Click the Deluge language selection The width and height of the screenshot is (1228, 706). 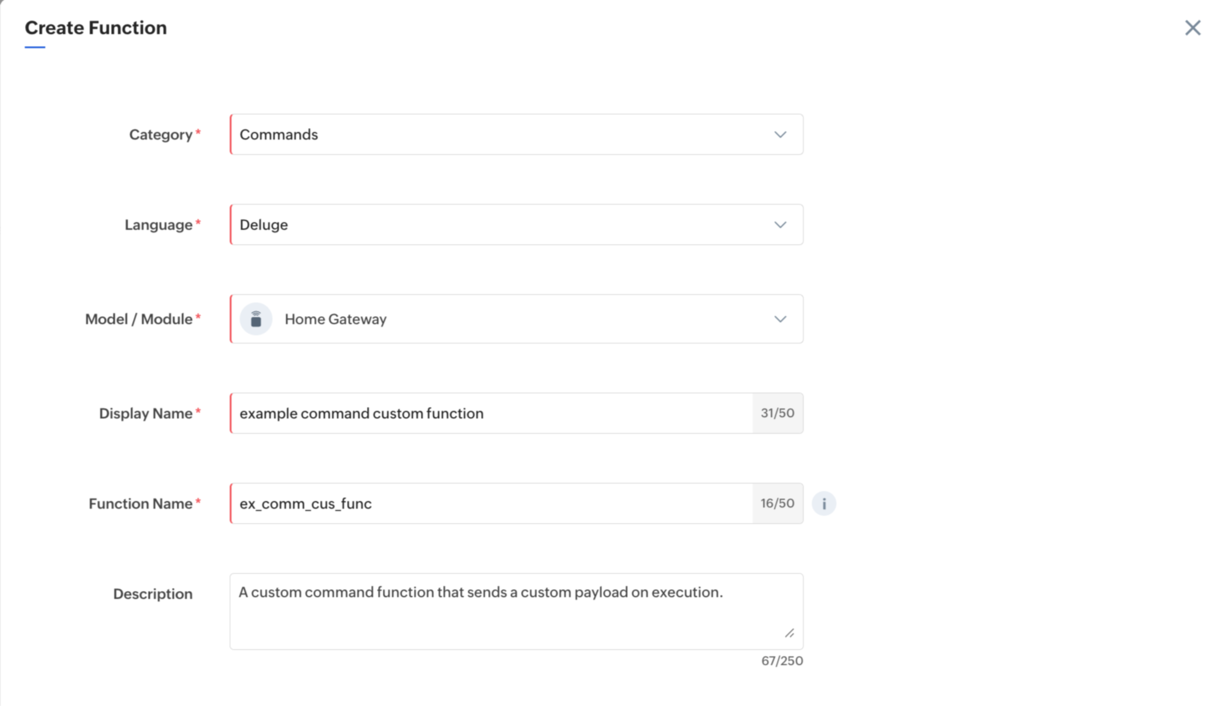pos(264,225)
